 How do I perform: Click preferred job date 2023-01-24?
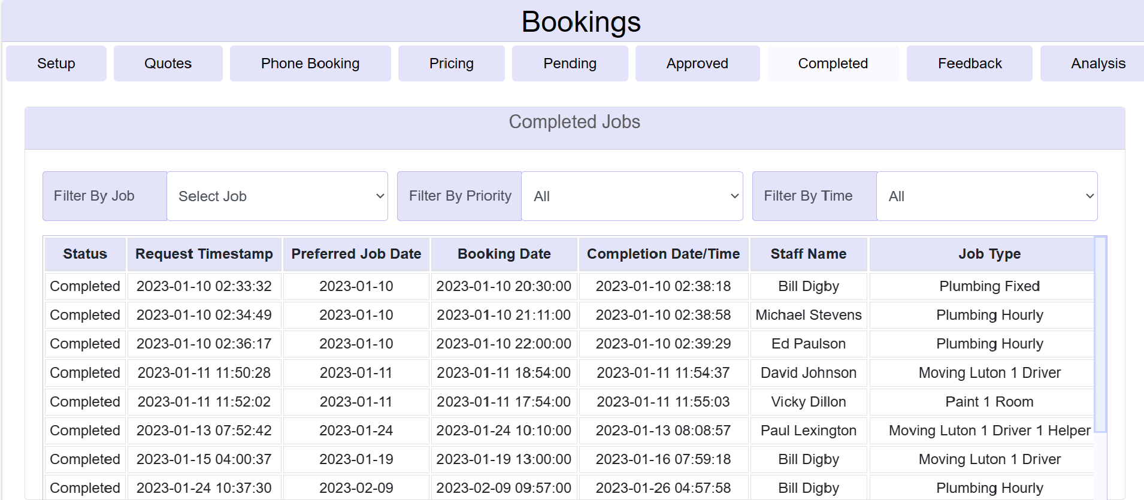(x=356, y=431)
